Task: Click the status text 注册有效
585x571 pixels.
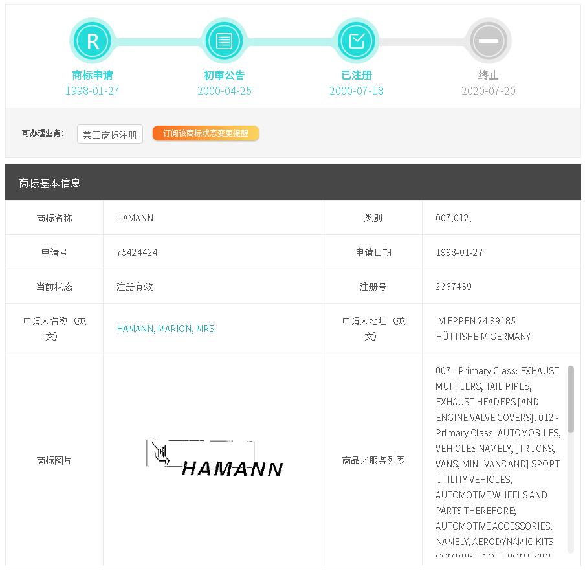Action: coord(135,286)
